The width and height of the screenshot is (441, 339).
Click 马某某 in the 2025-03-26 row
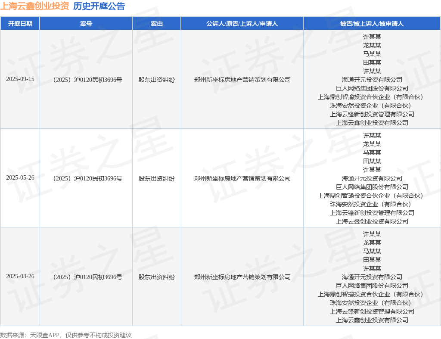372,252
